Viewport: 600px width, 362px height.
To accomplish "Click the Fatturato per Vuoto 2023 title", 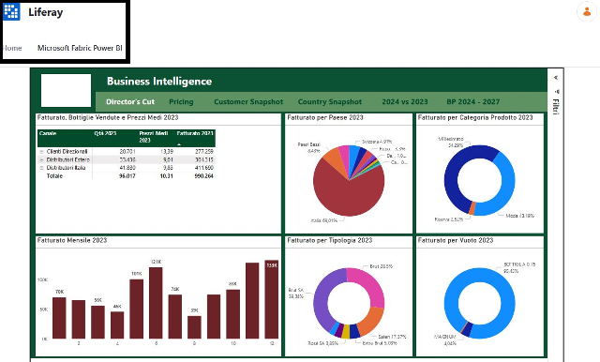I will click(x=456, y=240).
